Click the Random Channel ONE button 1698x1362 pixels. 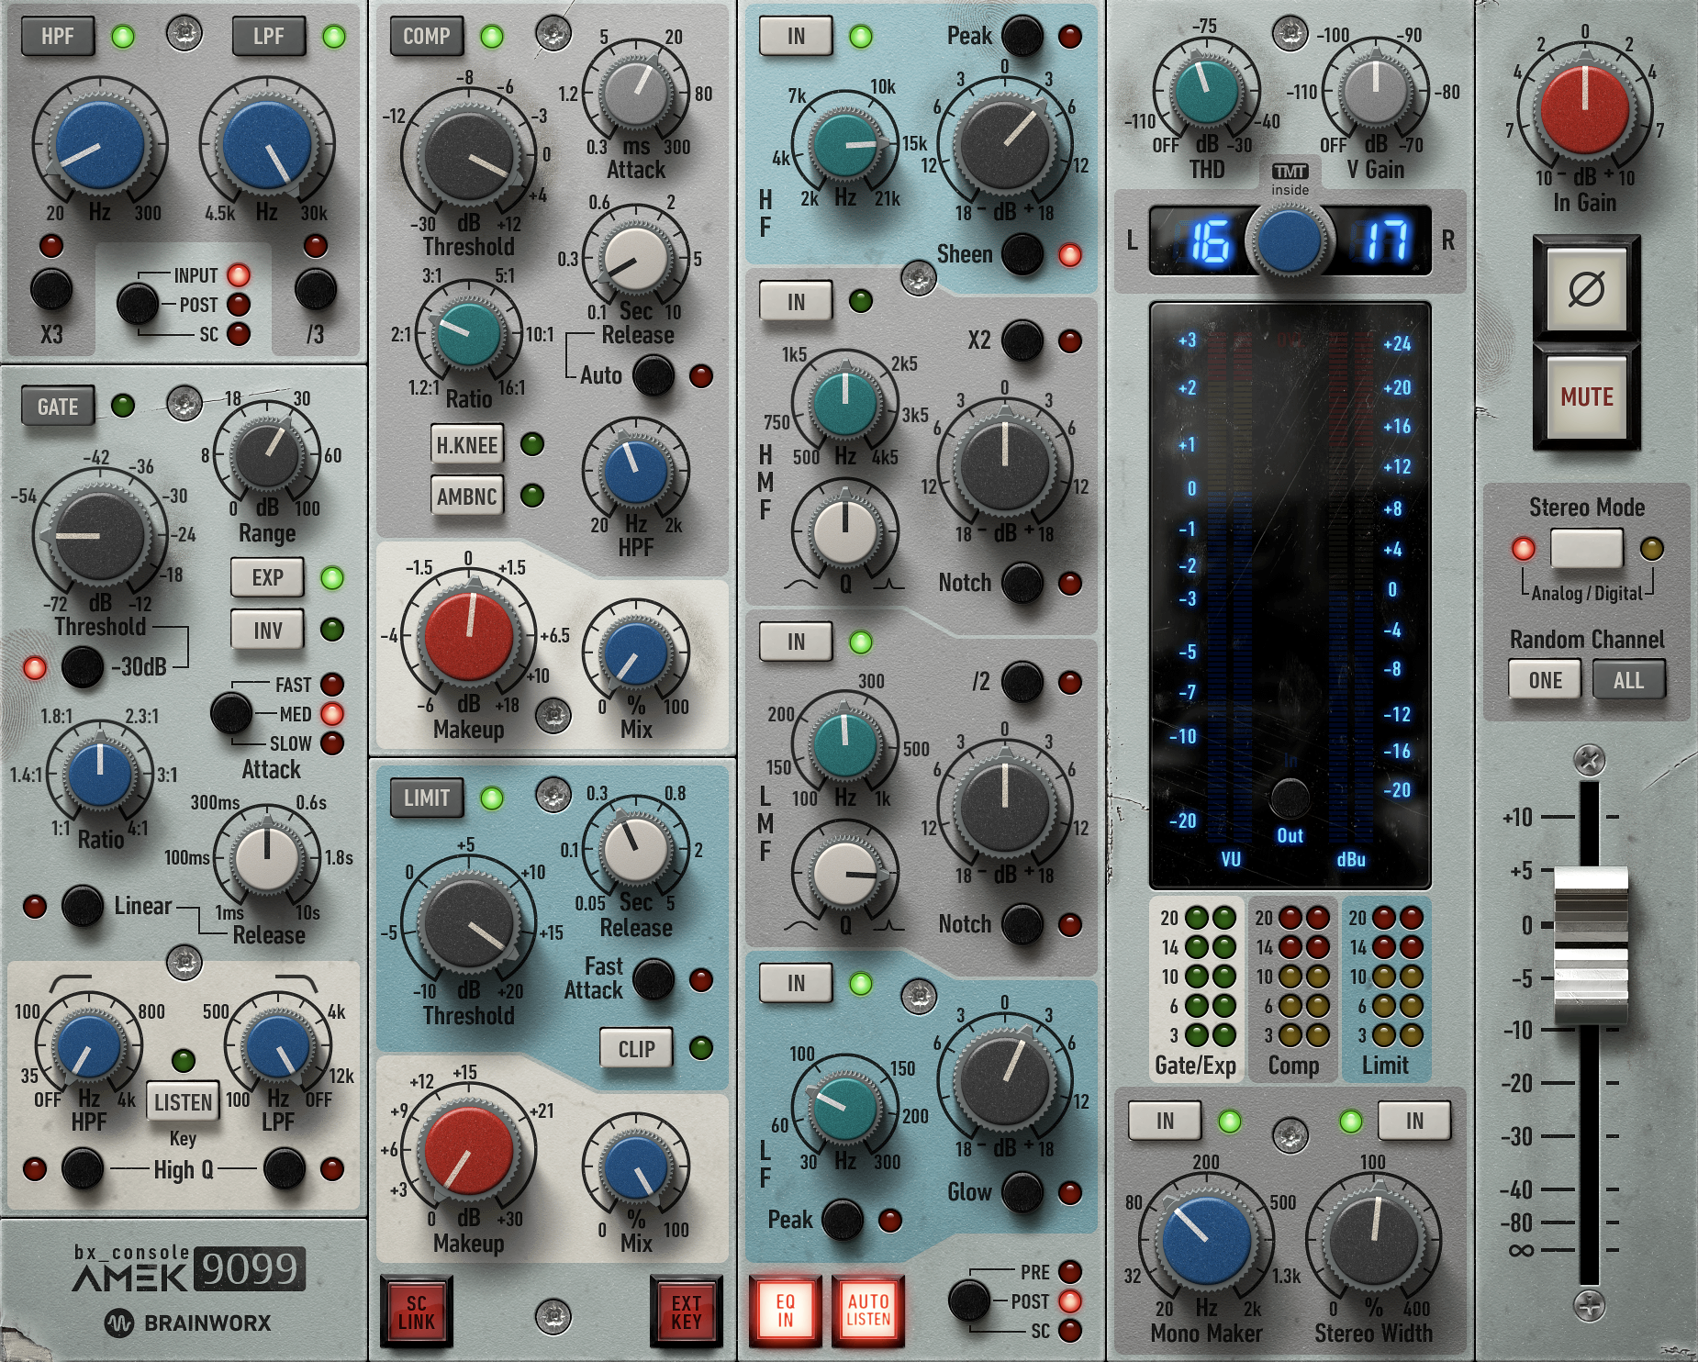(1545, 680)
